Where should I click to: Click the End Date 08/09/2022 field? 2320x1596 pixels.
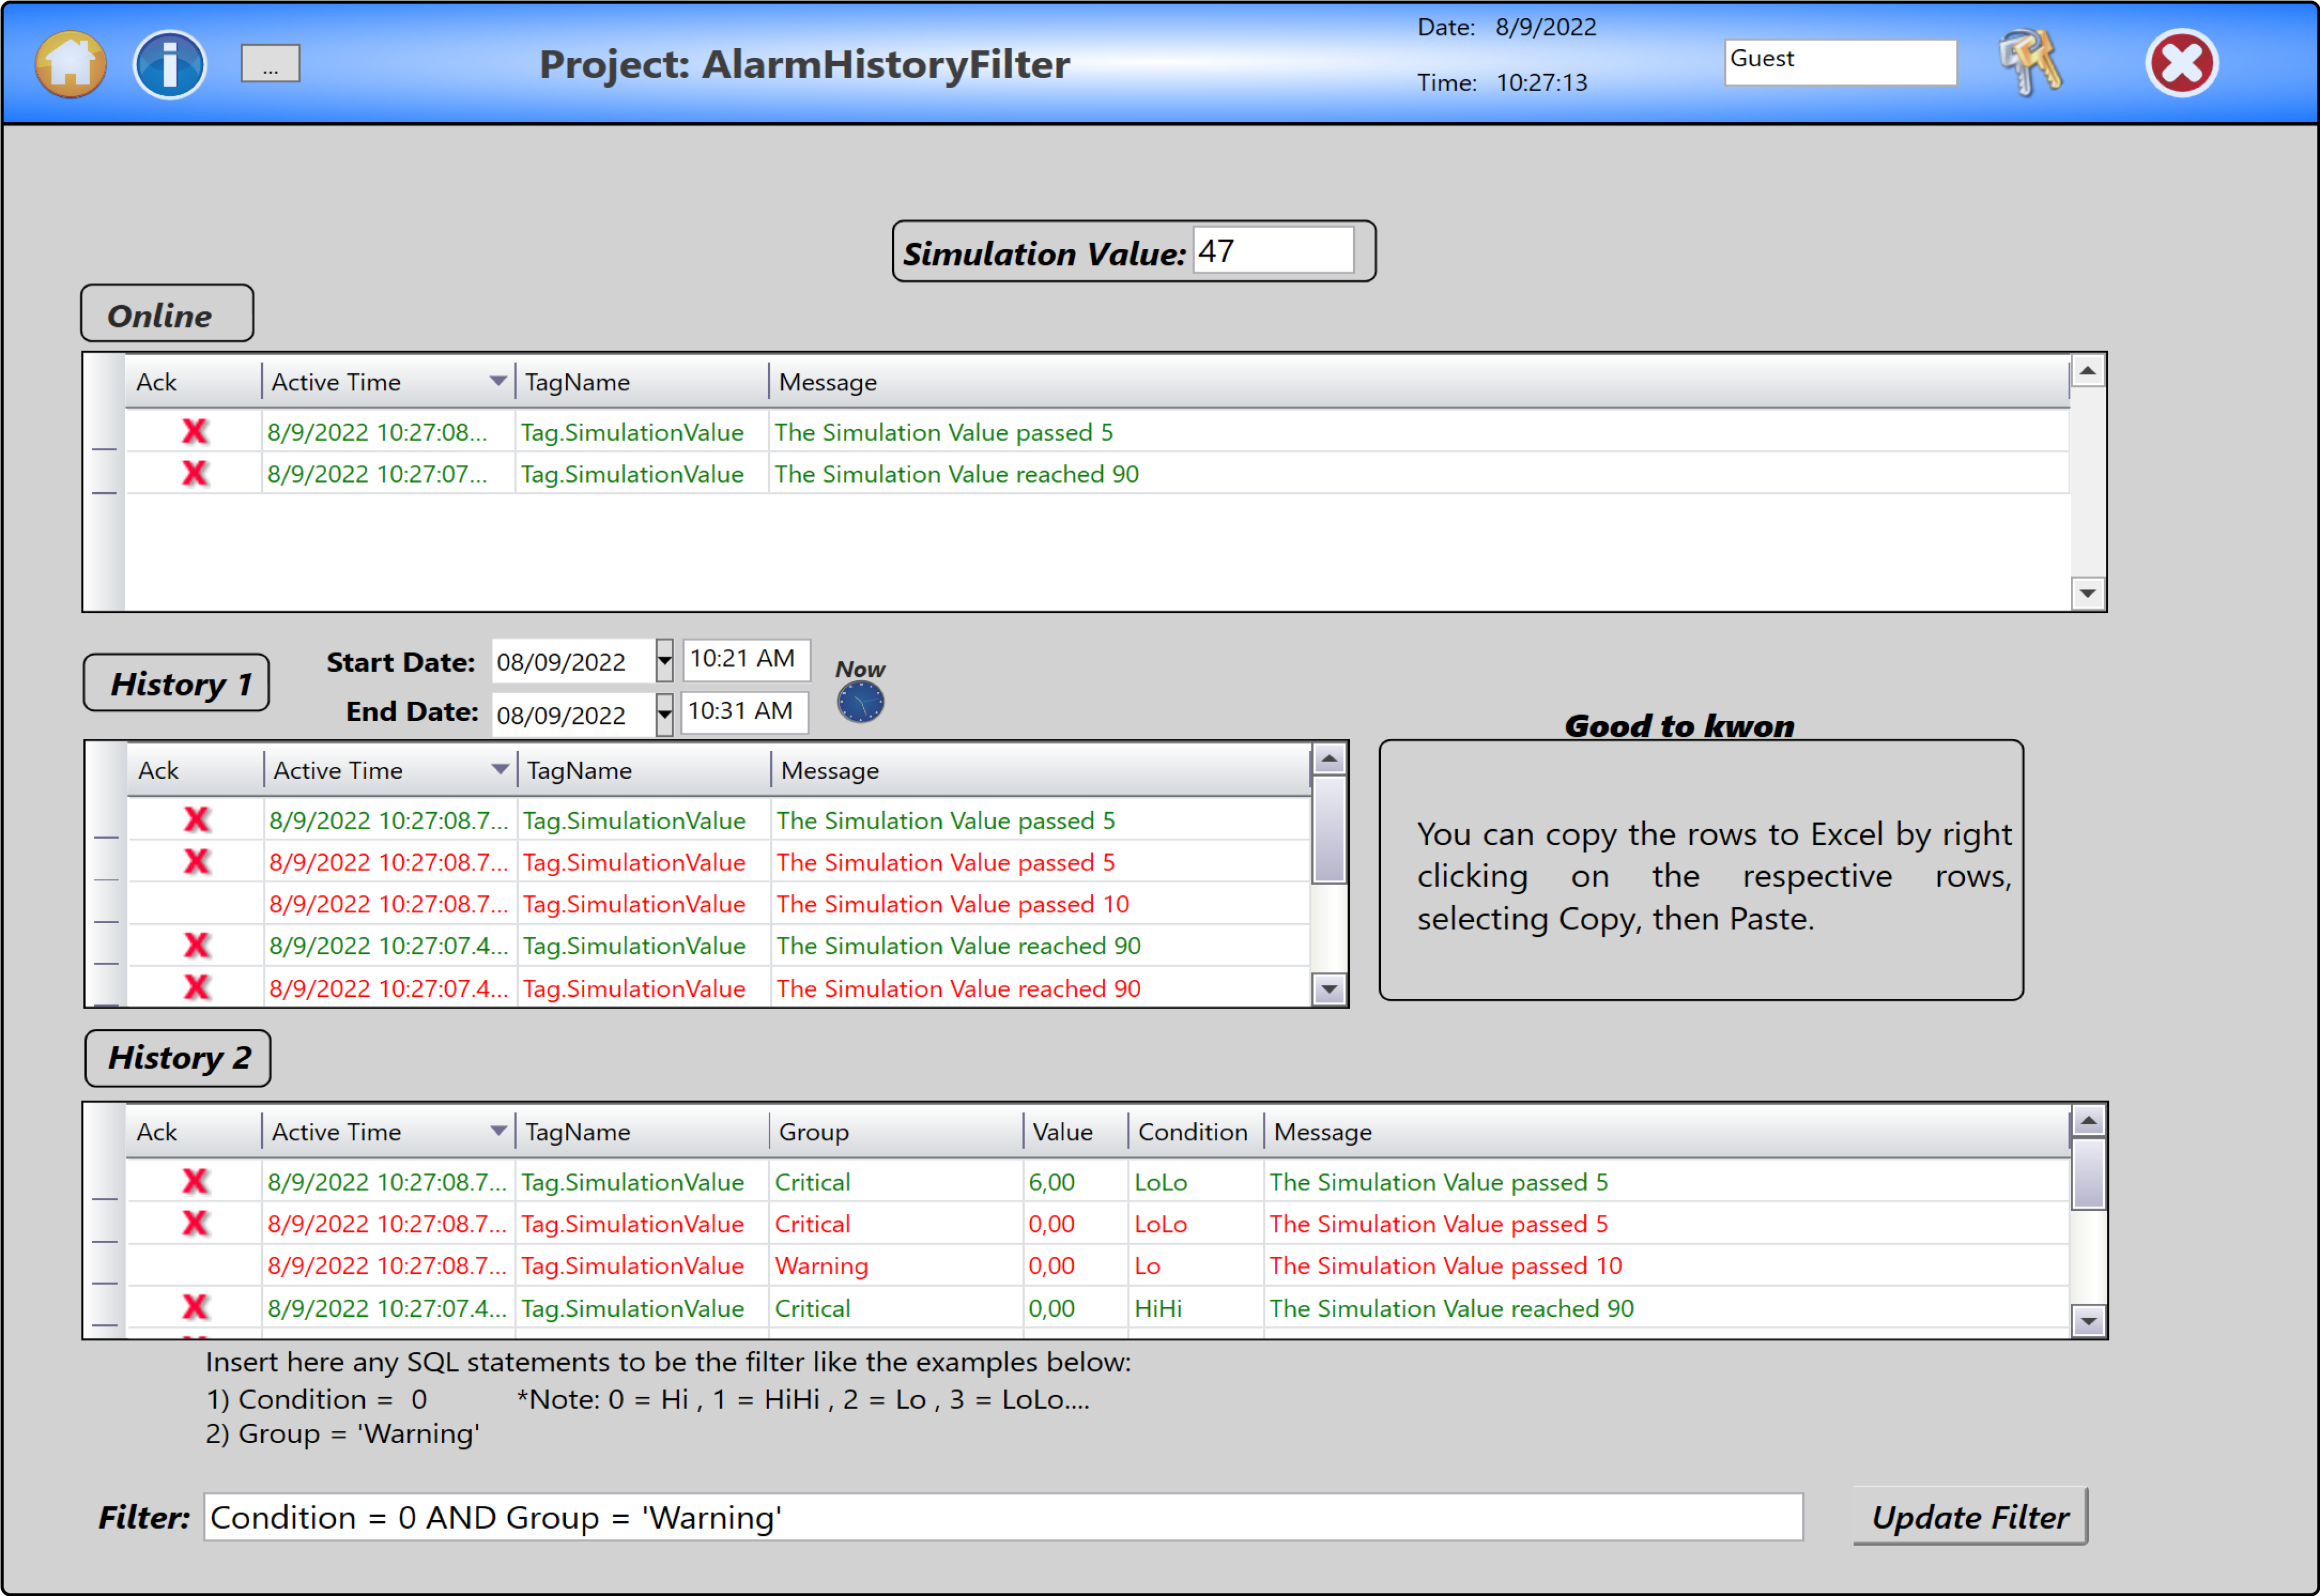click(574, 715)
